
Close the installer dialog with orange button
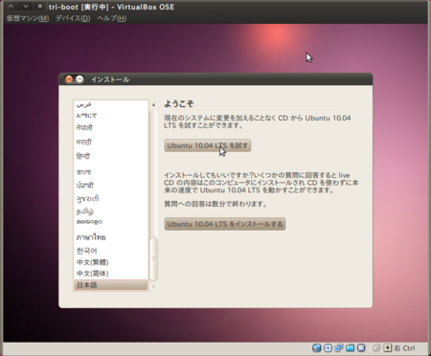(69, 79)
